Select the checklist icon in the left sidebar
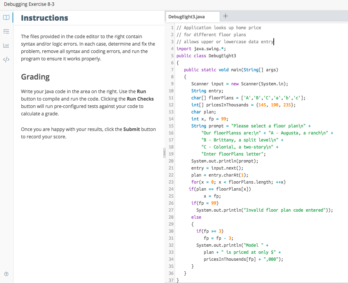The image size is (348, 283). coord(6,31)
